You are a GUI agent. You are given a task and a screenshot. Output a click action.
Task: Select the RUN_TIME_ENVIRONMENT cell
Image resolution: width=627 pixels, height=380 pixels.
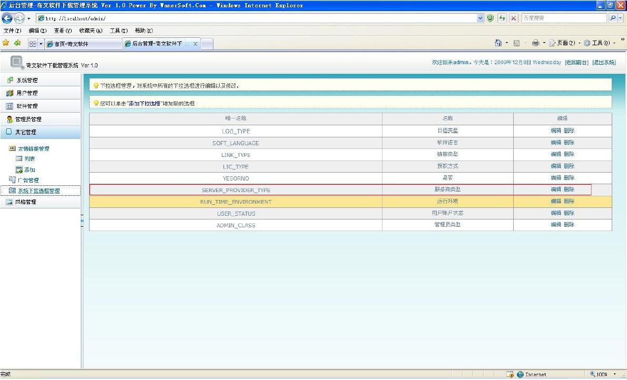[x=236, y=202]
